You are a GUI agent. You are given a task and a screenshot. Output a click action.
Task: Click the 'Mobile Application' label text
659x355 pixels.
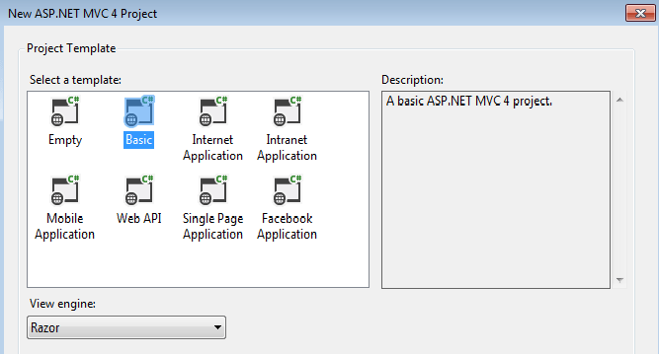(65, 226)
